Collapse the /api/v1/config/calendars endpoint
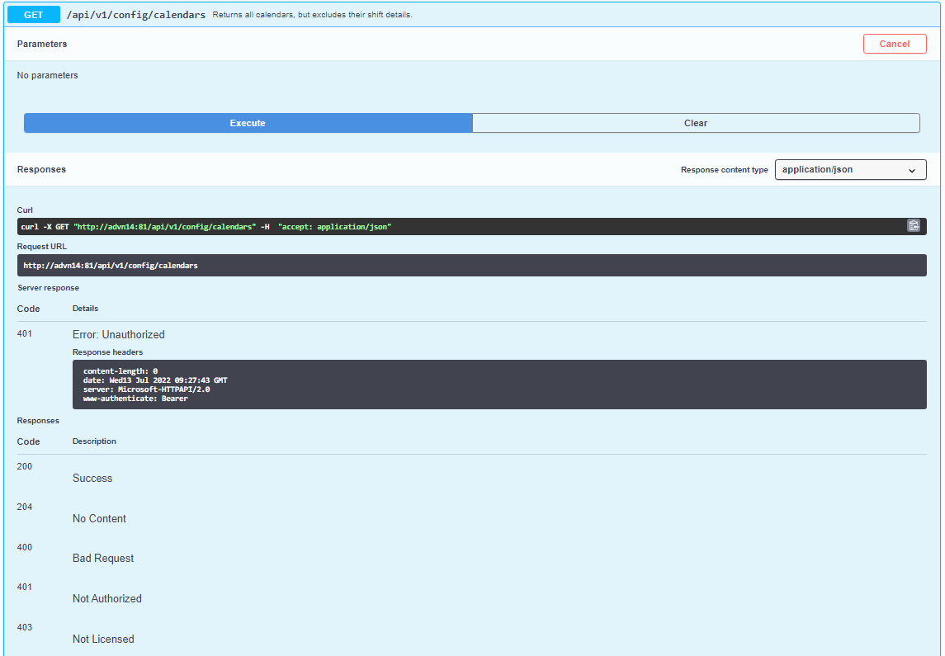This screenshot has width=945, height=656. click(136, 14)
